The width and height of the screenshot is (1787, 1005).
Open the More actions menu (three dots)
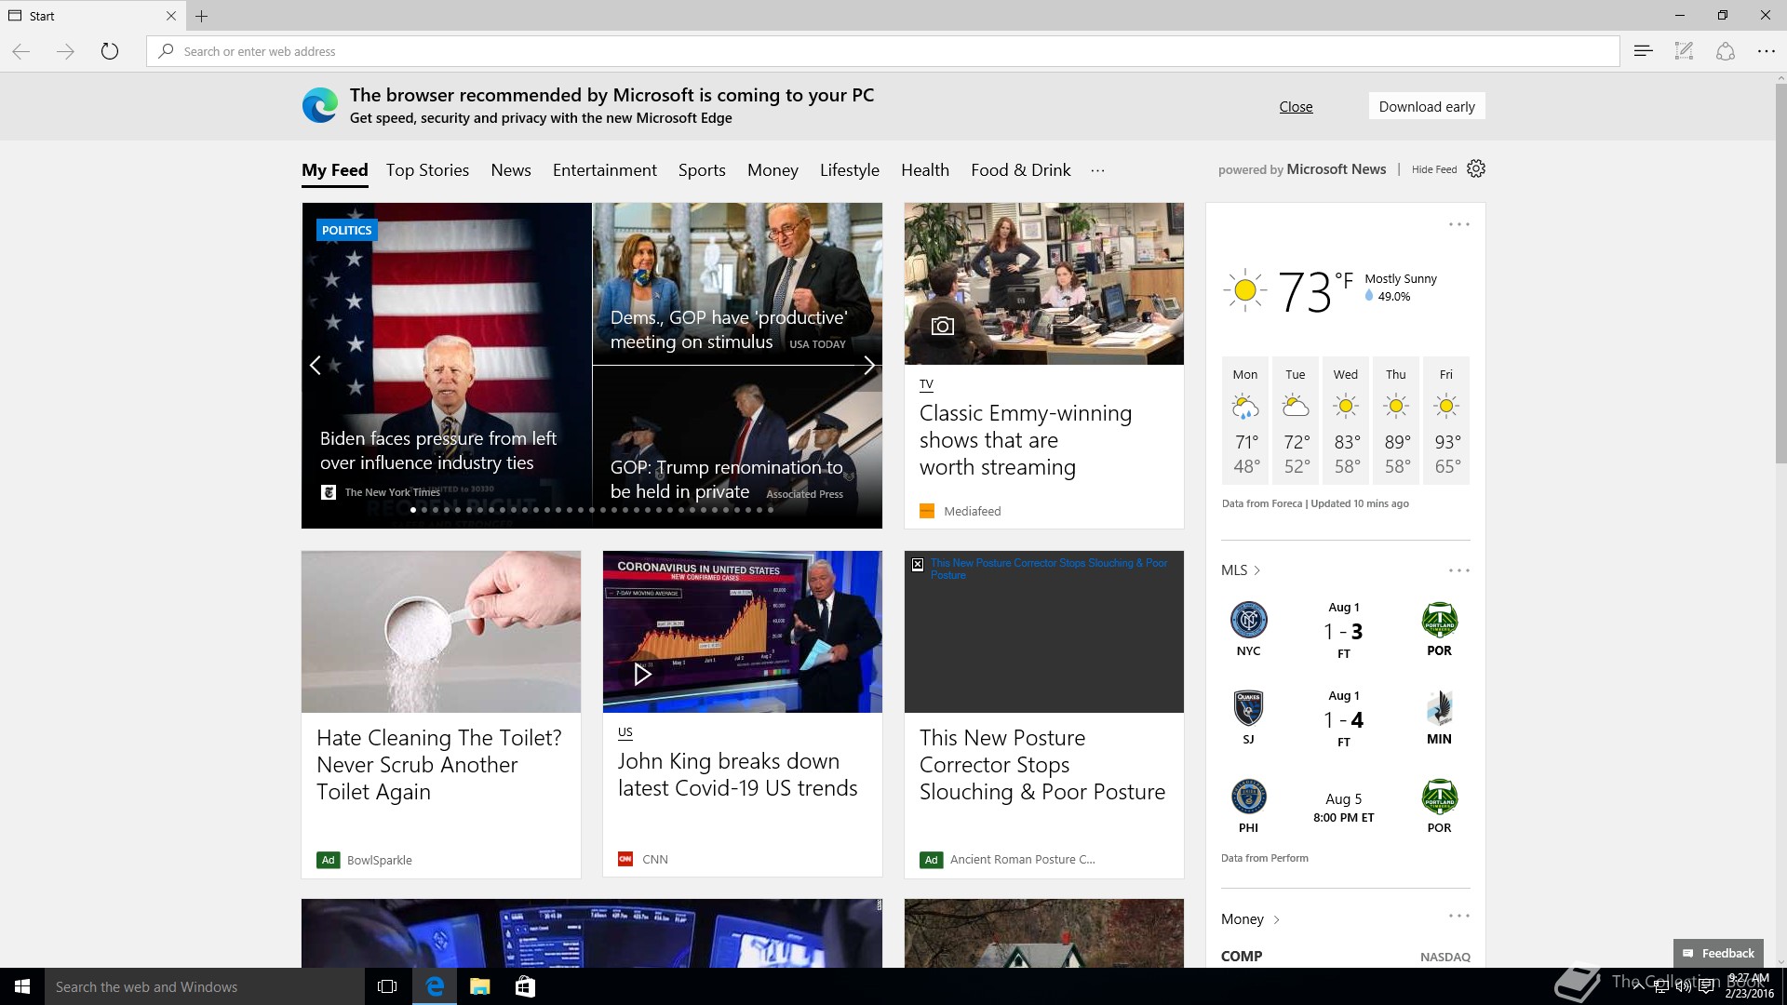coord(1767,51)
